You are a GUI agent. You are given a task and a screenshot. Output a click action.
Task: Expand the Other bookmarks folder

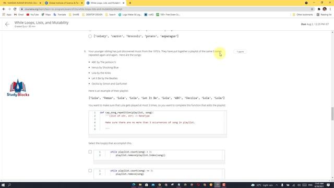(x=303, y=15)
